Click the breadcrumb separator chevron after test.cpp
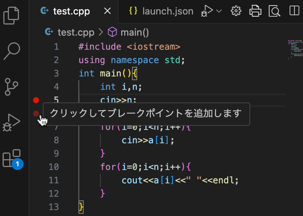Viewport: 303px width, 216px height. coord(101,32)
